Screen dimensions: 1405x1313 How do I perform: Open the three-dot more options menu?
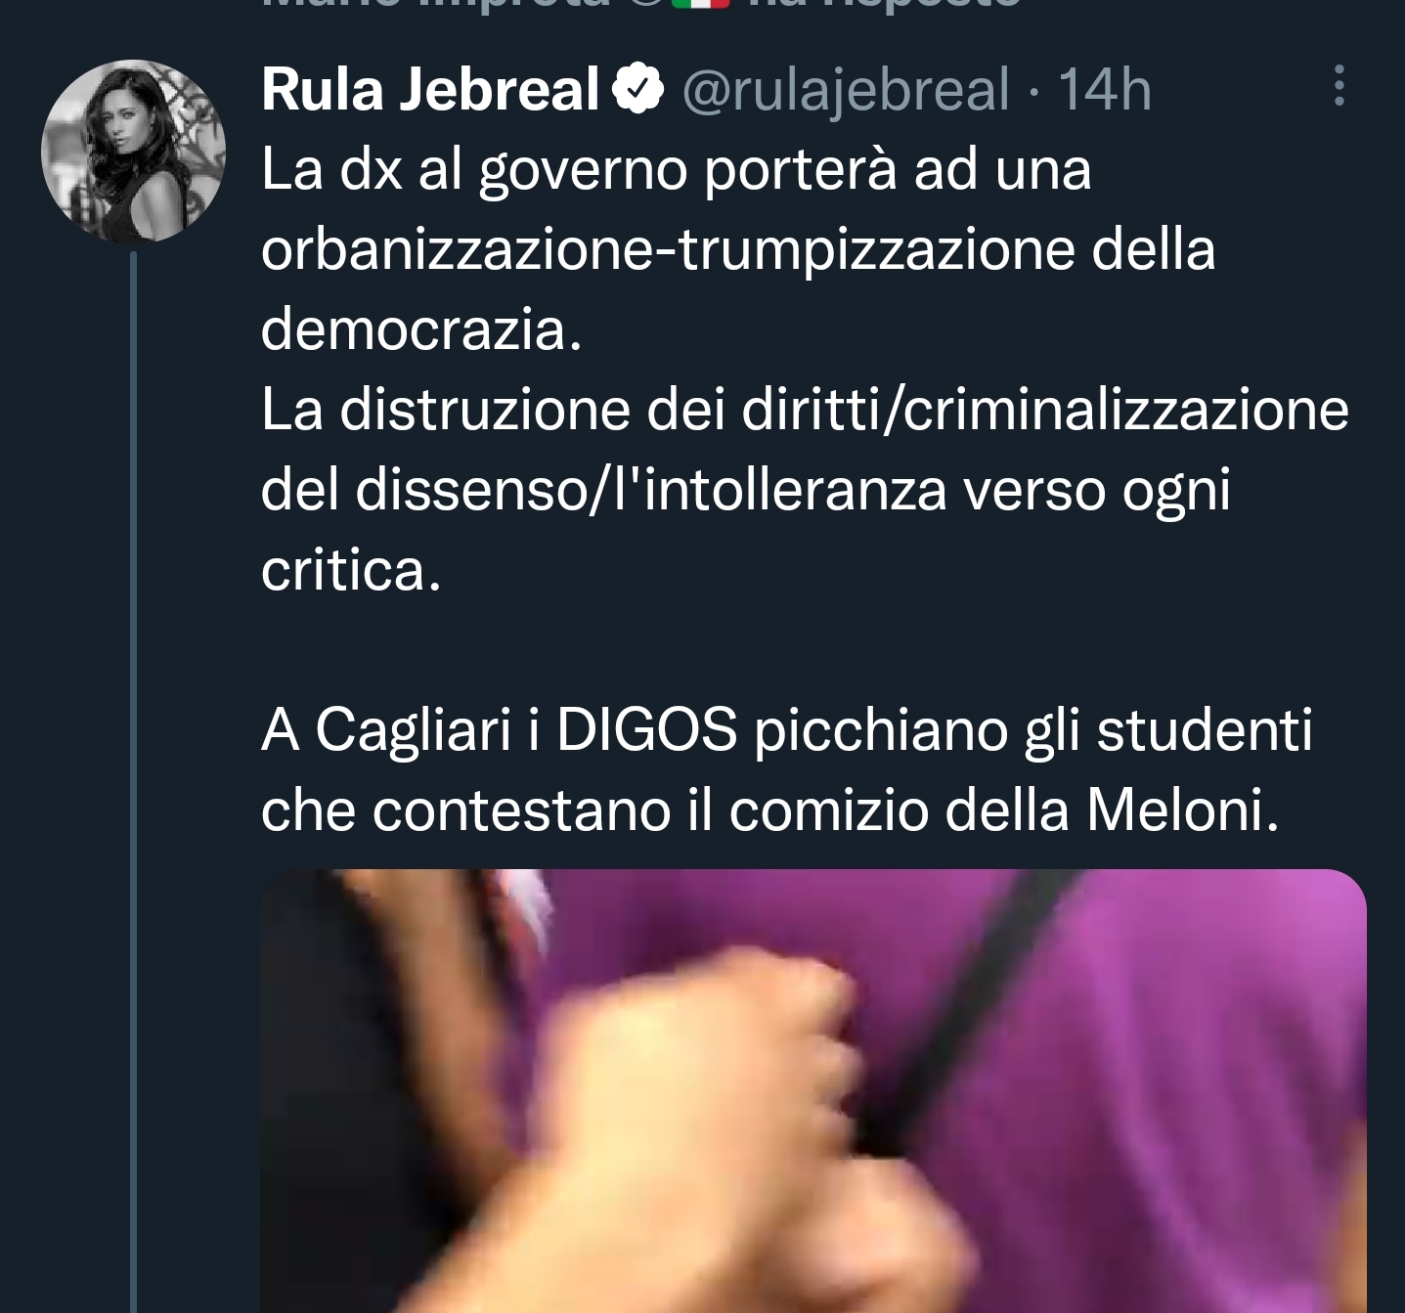(x=1339, y=87)
